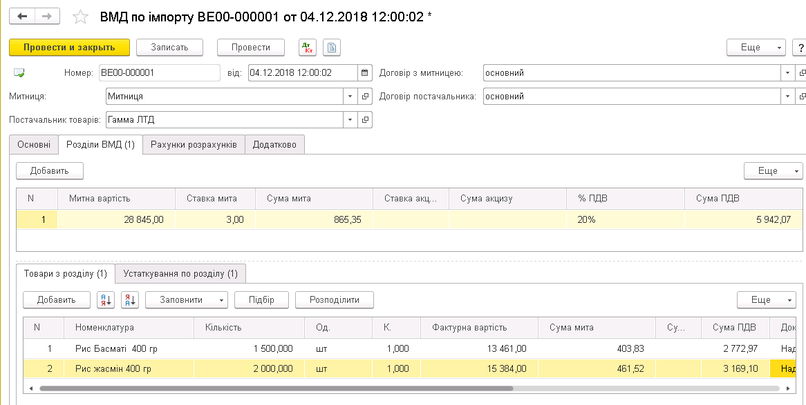The image size is (806, 405).
Task: Show Дт/Кт document postings
Action: coord(308,47)
